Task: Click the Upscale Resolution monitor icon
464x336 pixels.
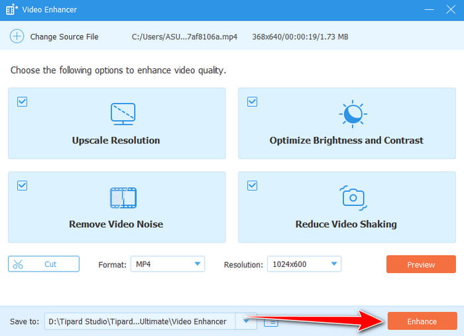Action: [123, 114]
